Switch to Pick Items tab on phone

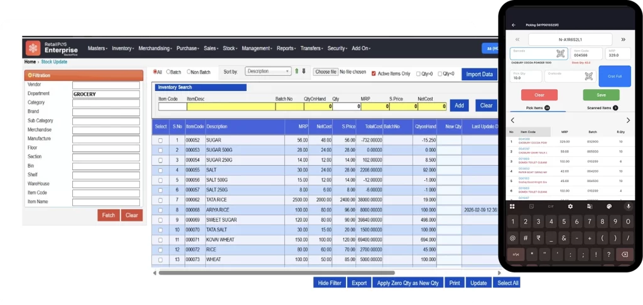click(538, 108)
